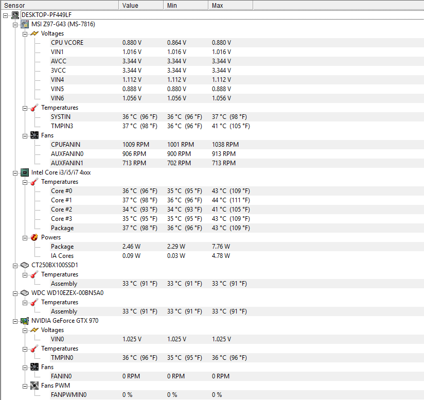Screen dimensions: 424x400
Task: Select the AUXFANIN0 fan row
Action: [x=237, y=154]
